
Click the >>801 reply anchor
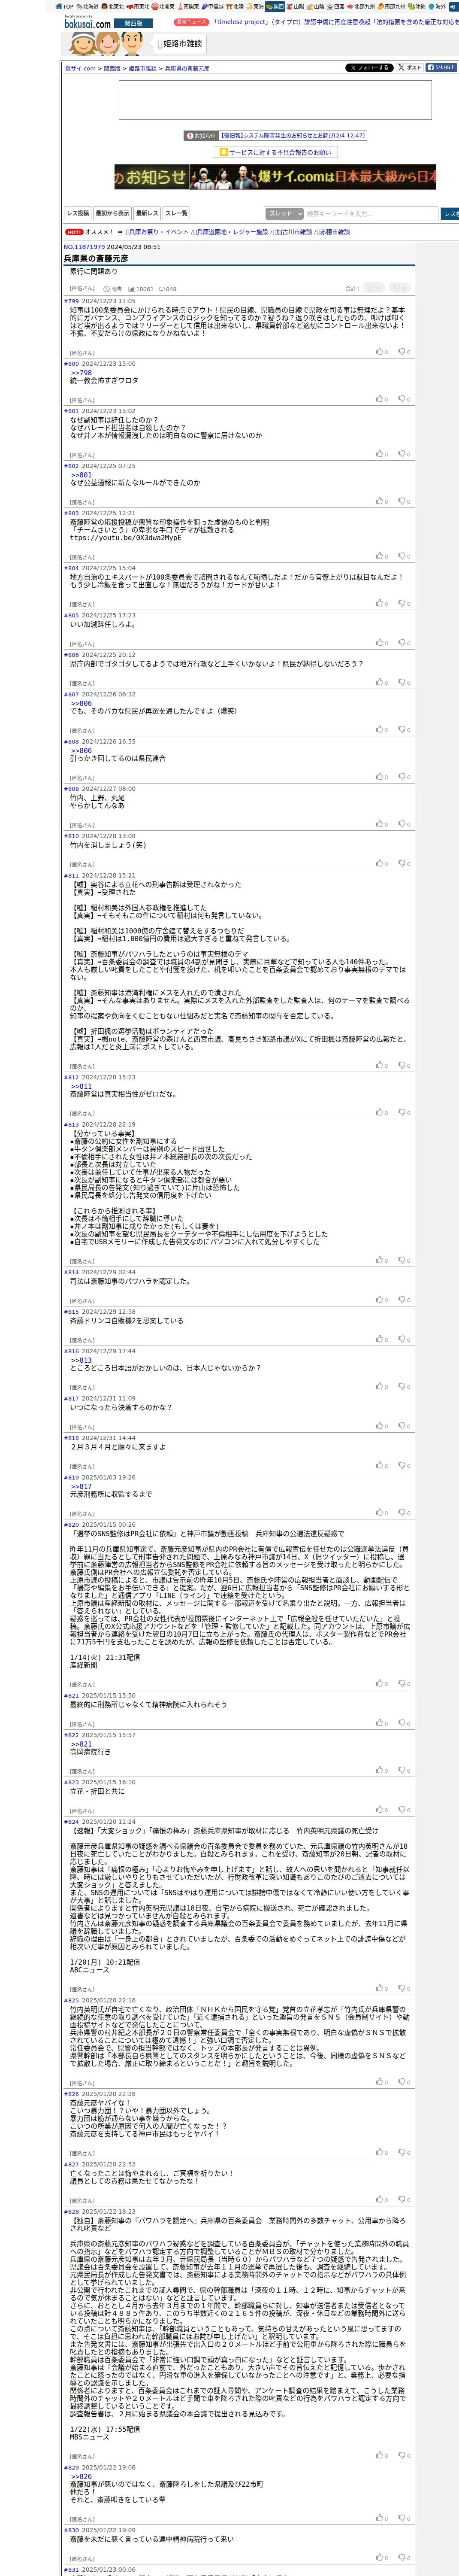coord(81,475)
